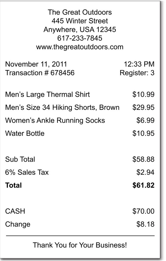Click the Anywhere, USA 12345 line
Viewport: 166px width, 261px height.
(80, 30)
